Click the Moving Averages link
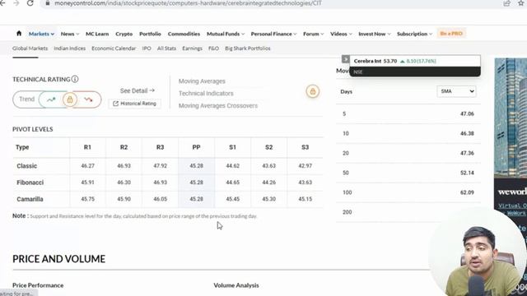 202,81
